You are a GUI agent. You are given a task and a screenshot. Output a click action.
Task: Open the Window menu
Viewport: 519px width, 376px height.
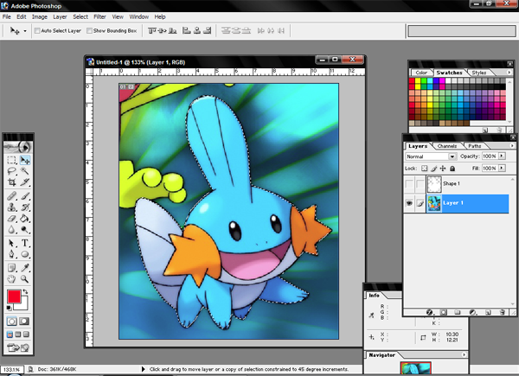coord(138,17)
